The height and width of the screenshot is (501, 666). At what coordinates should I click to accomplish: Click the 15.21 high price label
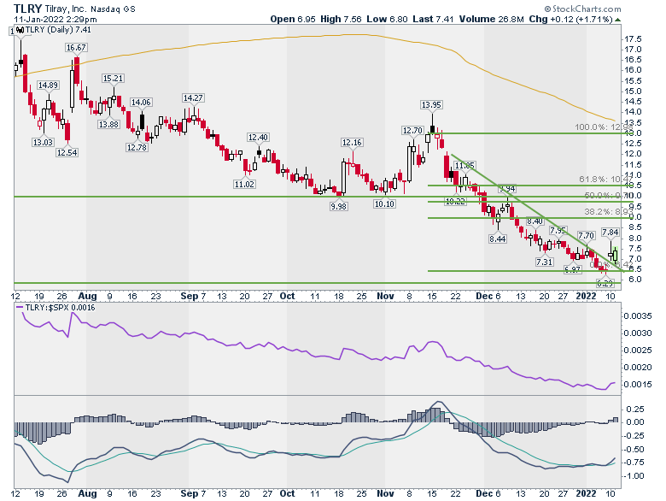tap(113, 79)
